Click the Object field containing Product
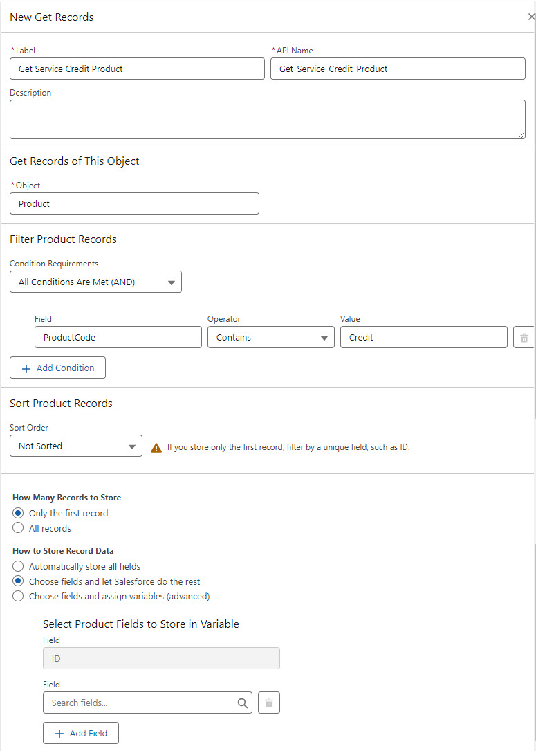The height and width of the screenshot is (751, 536). click(134, 203)
